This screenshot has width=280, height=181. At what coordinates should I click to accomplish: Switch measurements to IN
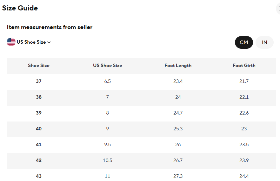264,42
